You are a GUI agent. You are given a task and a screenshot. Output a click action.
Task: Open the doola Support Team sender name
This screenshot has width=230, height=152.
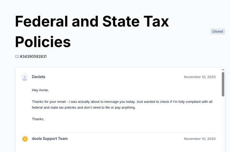point(50,139)
